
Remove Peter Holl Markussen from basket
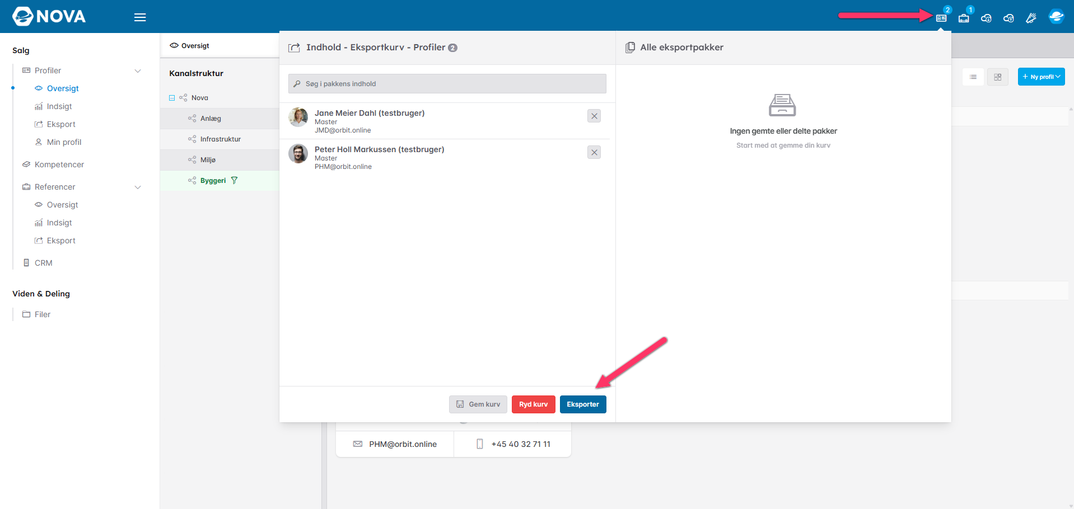click(594, 152)
